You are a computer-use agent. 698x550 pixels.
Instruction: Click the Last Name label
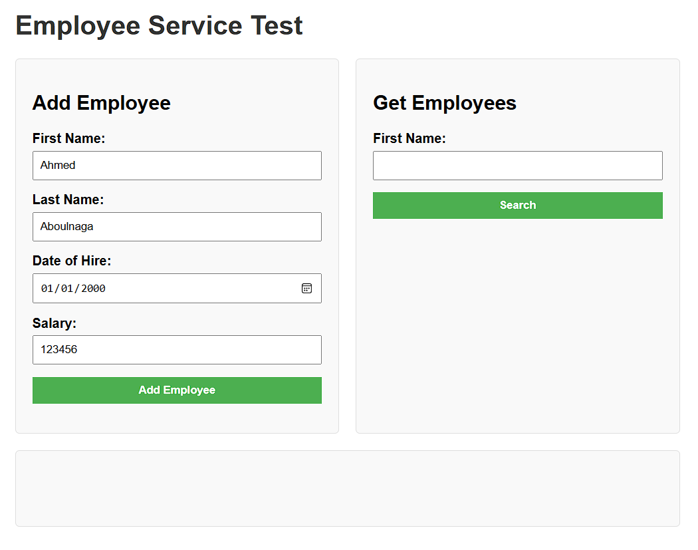tap(68, 200)
